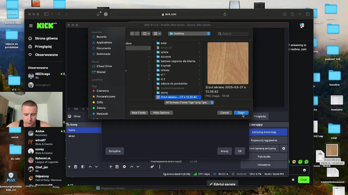The height and width of the screenshot is (195, 348).
Task: Open the Desktop location popup menu
Action: (189, 34)
